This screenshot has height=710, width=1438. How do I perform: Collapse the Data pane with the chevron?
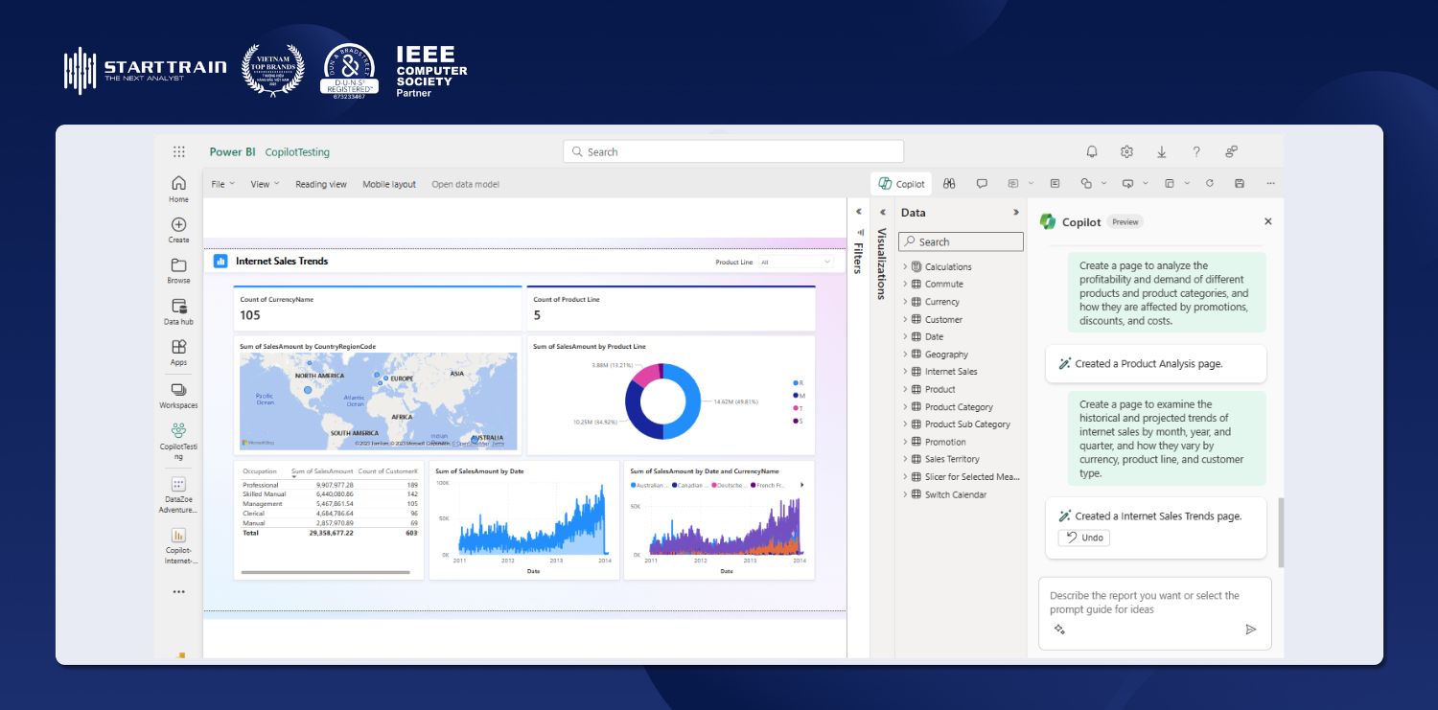[x=1016, y=212]
